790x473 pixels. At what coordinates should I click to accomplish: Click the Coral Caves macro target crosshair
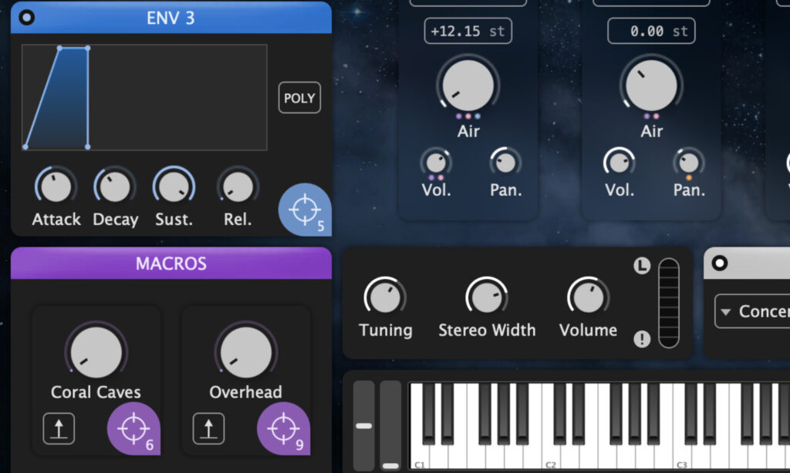click(133, 428)
